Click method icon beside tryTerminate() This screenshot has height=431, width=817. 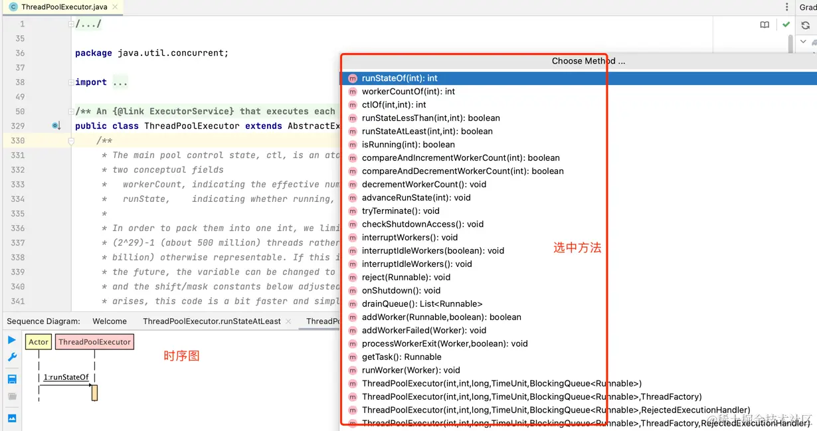353,211
